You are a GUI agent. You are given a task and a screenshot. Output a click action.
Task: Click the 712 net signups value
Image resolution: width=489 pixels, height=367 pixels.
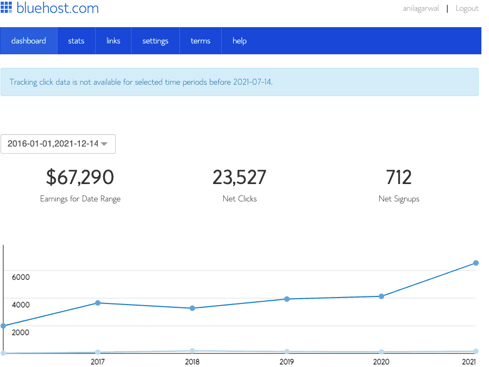pos(399,178)
